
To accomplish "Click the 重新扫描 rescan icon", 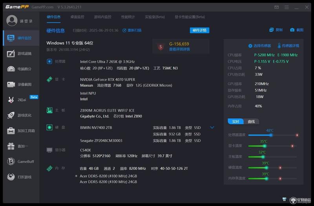I will click(124, 31).
